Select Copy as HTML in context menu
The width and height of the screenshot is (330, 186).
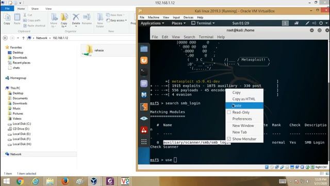tap(244, 99)
